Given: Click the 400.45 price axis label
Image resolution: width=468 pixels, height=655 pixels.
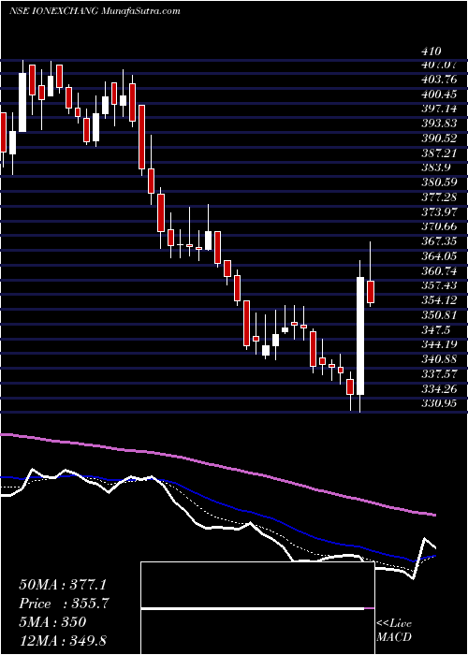Looking at the screenshot, I should coord(438,95).
